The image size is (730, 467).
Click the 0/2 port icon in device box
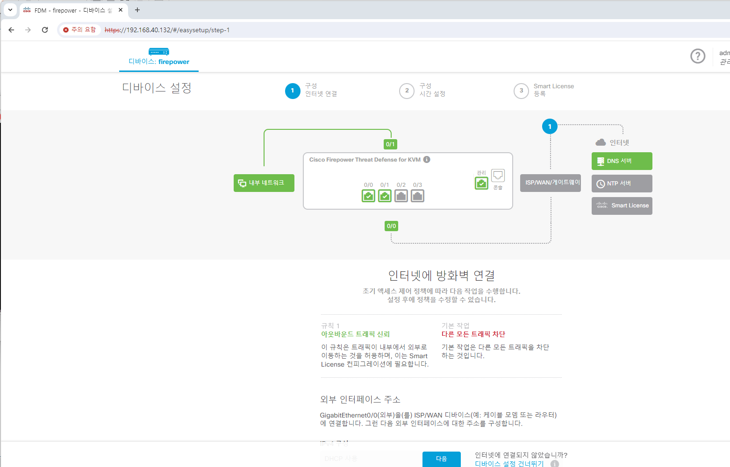coord(401,196)
